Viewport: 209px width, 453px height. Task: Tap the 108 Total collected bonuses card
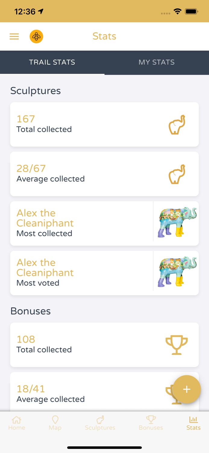coord(90,345)
